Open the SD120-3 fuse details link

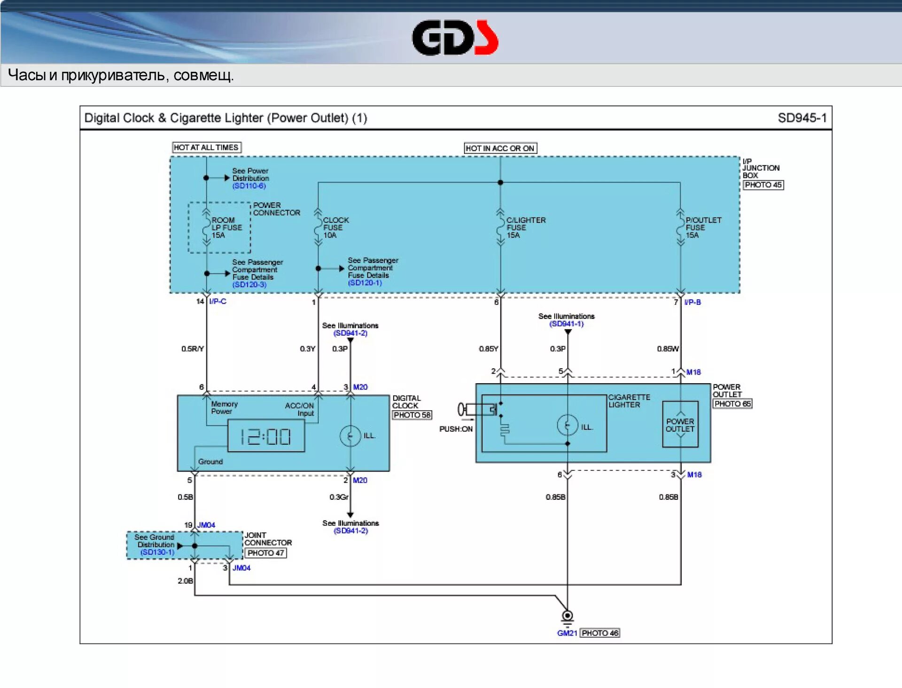tap(249, 285)
